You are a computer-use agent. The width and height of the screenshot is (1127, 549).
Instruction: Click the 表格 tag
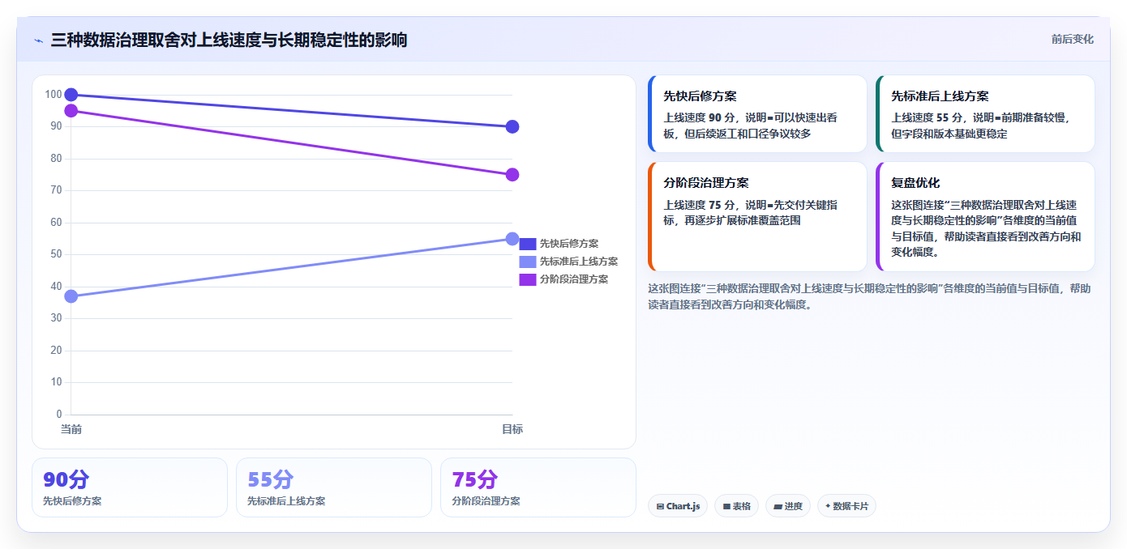coord(736,506)
